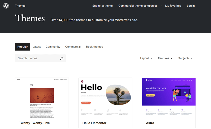Open the Astra theme thumbnail
The height and width of the screenshot is (129, 211).
[169, 98]
